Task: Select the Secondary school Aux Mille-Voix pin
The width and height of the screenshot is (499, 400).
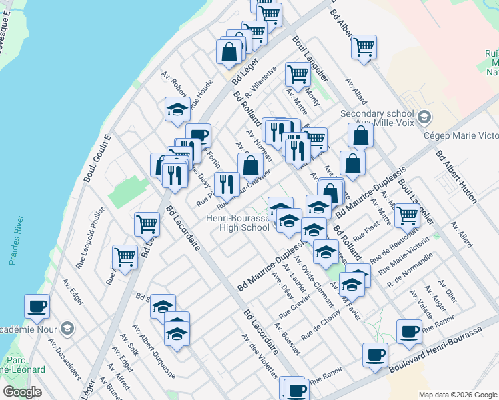Action: coord(424,117)
